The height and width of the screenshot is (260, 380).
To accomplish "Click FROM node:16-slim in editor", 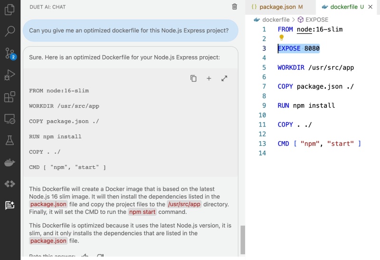I will pyautogui.click(x=310, y=29).
